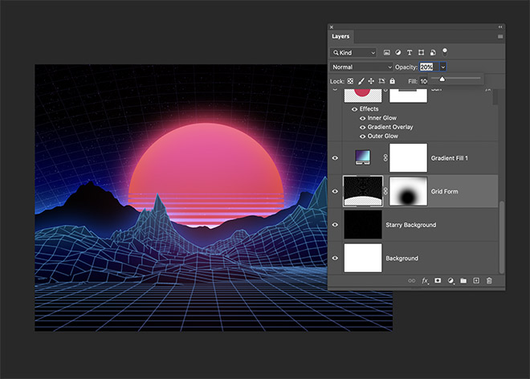Click the lock image pixels brush icon
Image resolution: width=530 pixels, height=379 pixels.
tap(361, 81)
